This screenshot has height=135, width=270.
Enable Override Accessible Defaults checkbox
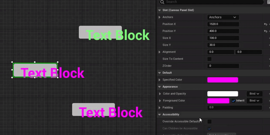210,122
